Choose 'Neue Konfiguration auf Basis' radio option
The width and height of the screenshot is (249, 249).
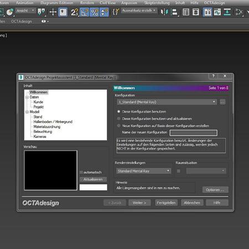click(x=118, y=126)
